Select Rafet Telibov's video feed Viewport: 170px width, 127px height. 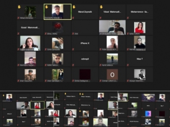tap(58, 59)
